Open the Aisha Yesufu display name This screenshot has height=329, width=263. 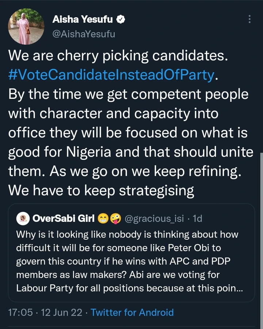coord(83,19)
